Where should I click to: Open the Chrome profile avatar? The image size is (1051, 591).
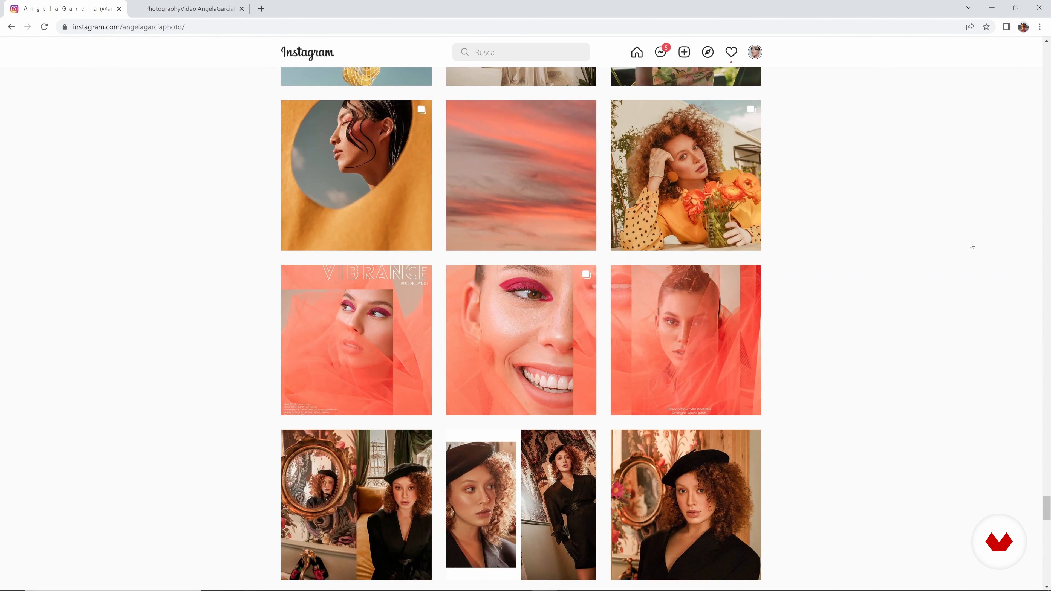click(1023, 27)
